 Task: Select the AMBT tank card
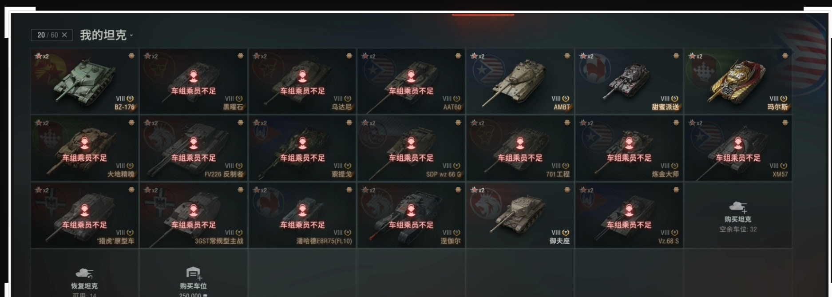[520, 81]
